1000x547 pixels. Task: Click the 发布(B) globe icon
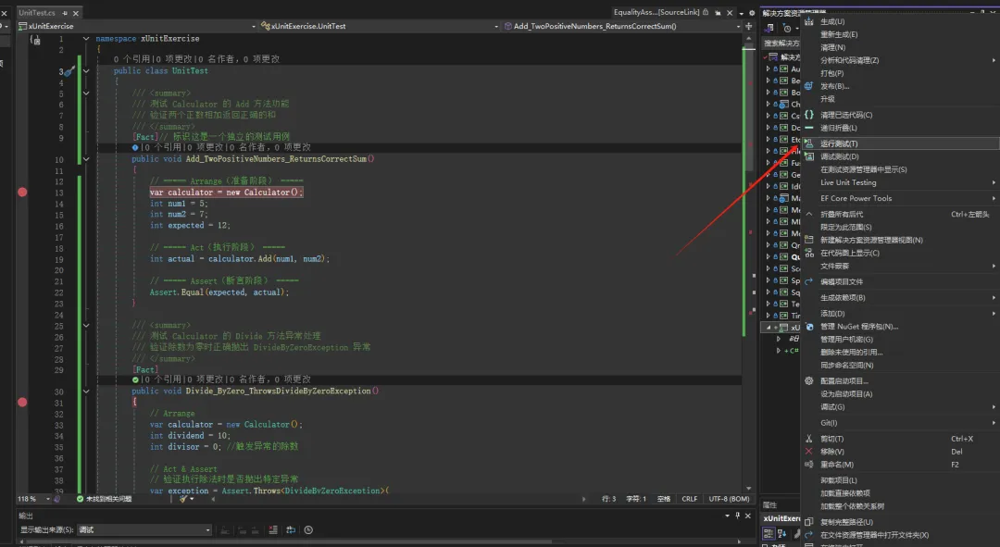click(808, 86)
